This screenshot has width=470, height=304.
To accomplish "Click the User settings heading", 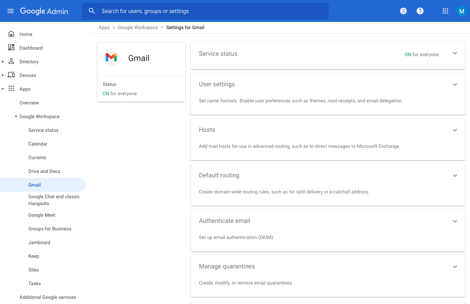I will (x=217, y=84).
